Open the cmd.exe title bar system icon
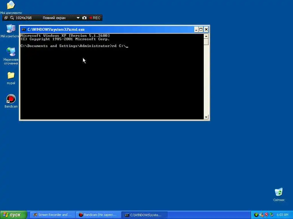Viewport: 293px width, 219px height. (23, 29)
